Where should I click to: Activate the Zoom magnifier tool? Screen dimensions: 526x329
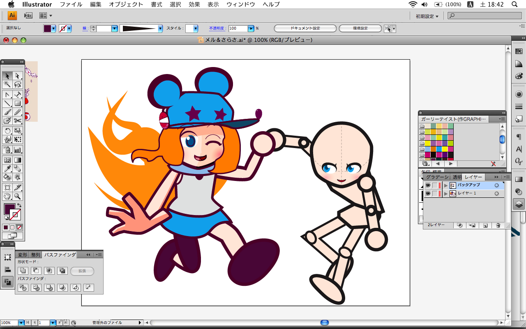[x=18, y=196]
